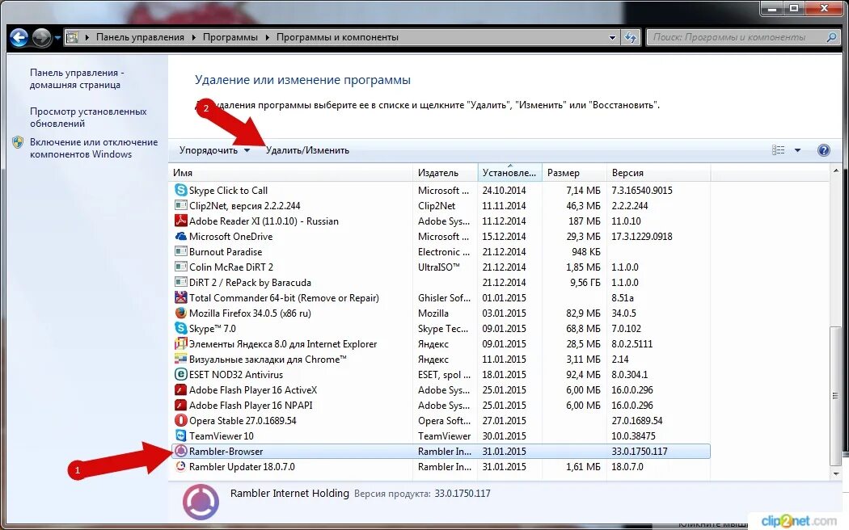Viewport: 849px width, 530px height.
Task: Open Панель управления - домашняя страница link
Action: (x=77, y=78)
